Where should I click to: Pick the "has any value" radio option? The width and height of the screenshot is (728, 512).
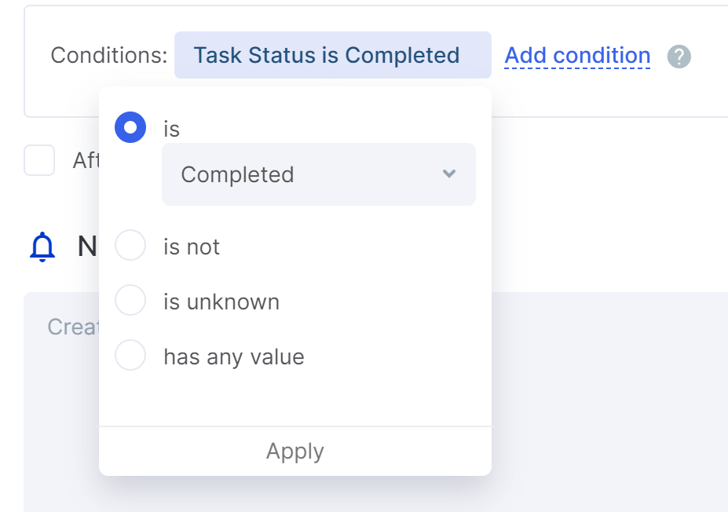(x=130, y=355)
